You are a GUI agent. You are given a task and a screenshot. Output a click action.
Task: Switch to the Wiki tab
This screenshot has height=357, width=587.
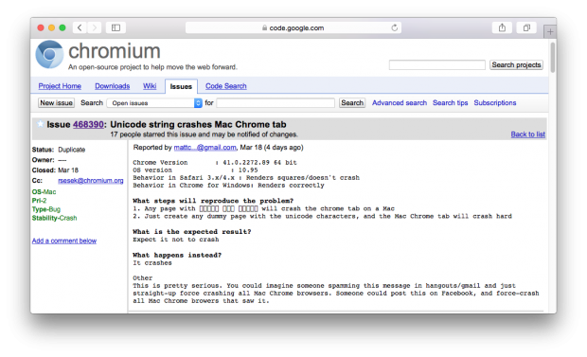(150, 86)
